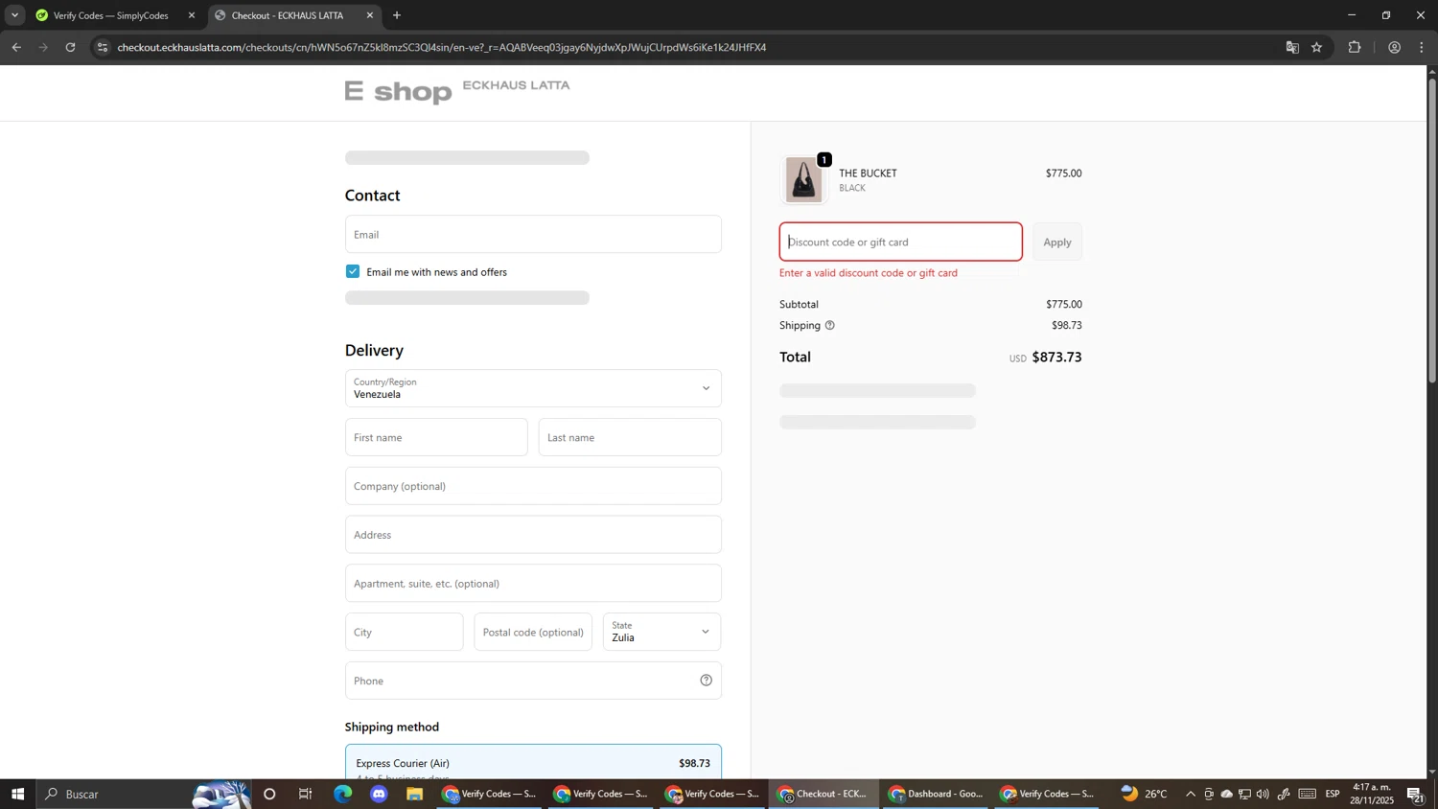Click the taskbar Buscar search box
This screenshot has height=809, width=1438.
coord(144,794)
